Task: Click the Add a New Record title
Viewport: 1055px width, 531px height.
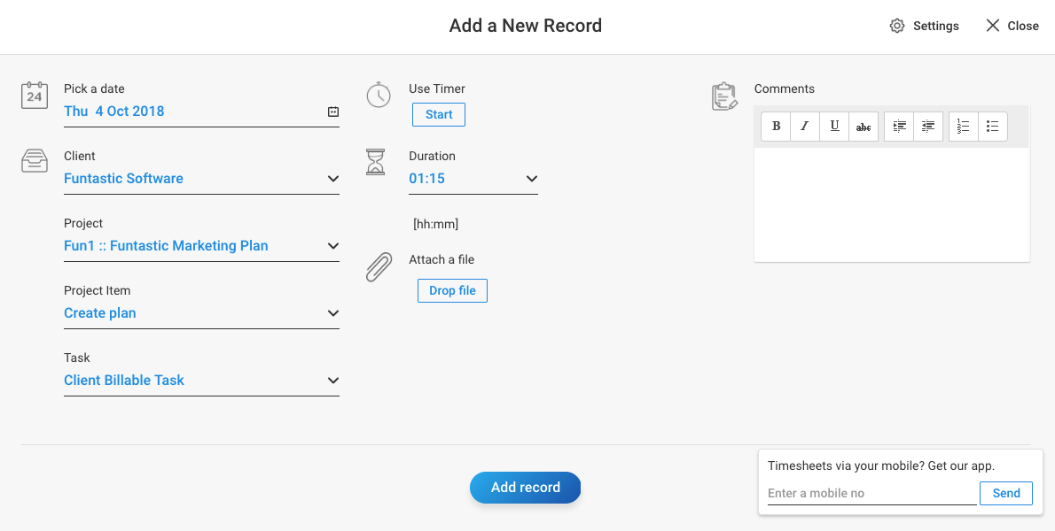Action: tap(526, 26)
